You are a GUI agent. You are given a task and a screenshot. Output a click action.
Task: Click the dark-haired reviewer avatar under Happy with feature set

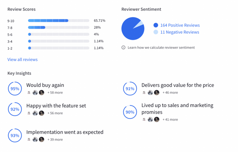[x=41, y=113]
